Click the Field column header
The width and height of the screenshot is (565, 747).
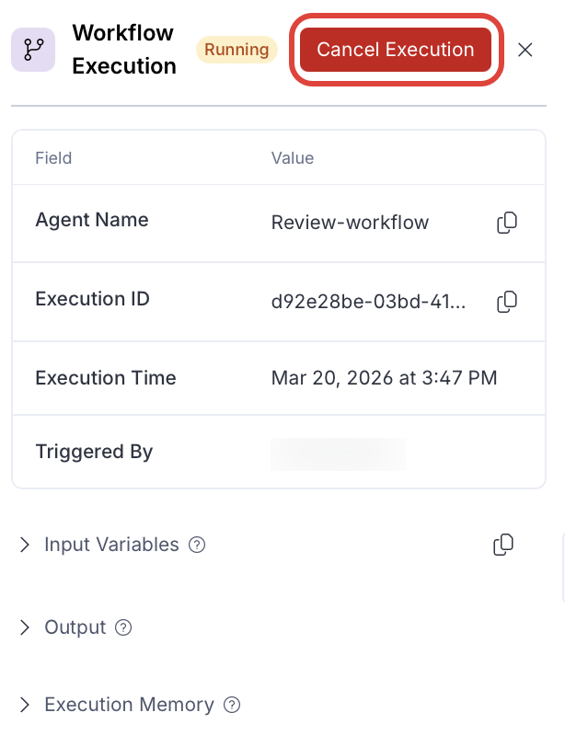[x=53, y=158]
